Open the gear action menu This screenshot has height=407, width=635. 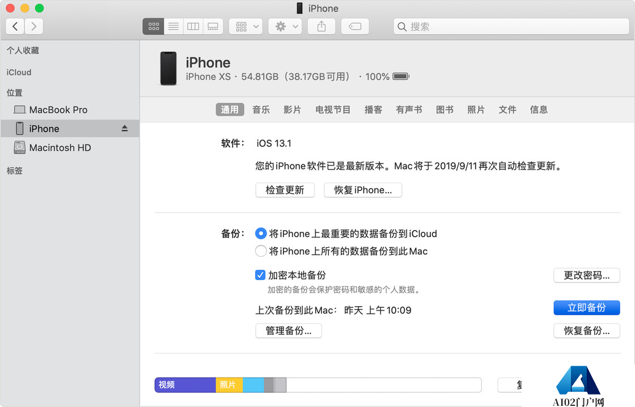click(x=285, y=26)
